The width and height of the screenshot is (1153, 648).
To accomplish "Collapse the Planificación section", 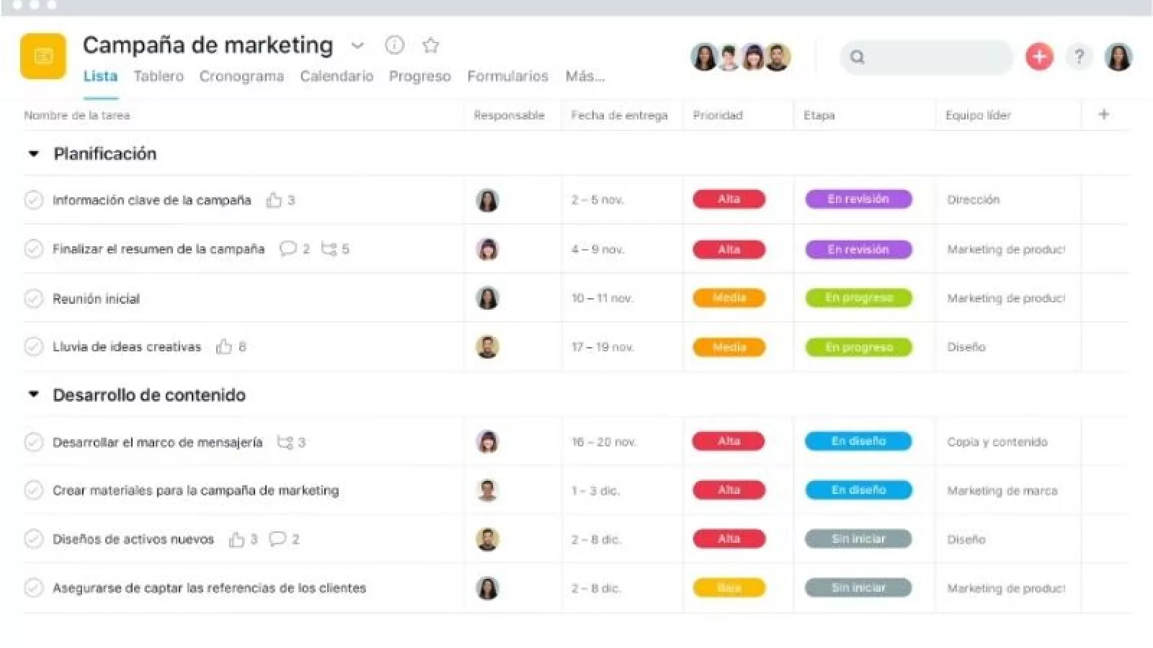I will [x=33, y=154].
